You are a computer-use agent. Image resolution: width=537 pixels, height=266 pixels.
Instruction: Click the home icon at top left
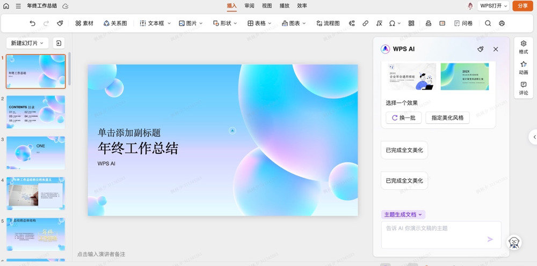click(6, 6)
